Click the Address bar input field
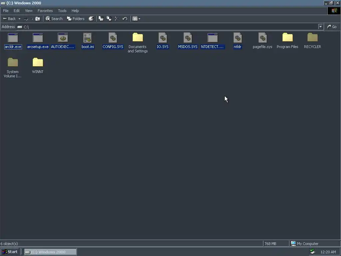341x256 pixels. click(170, 27)
